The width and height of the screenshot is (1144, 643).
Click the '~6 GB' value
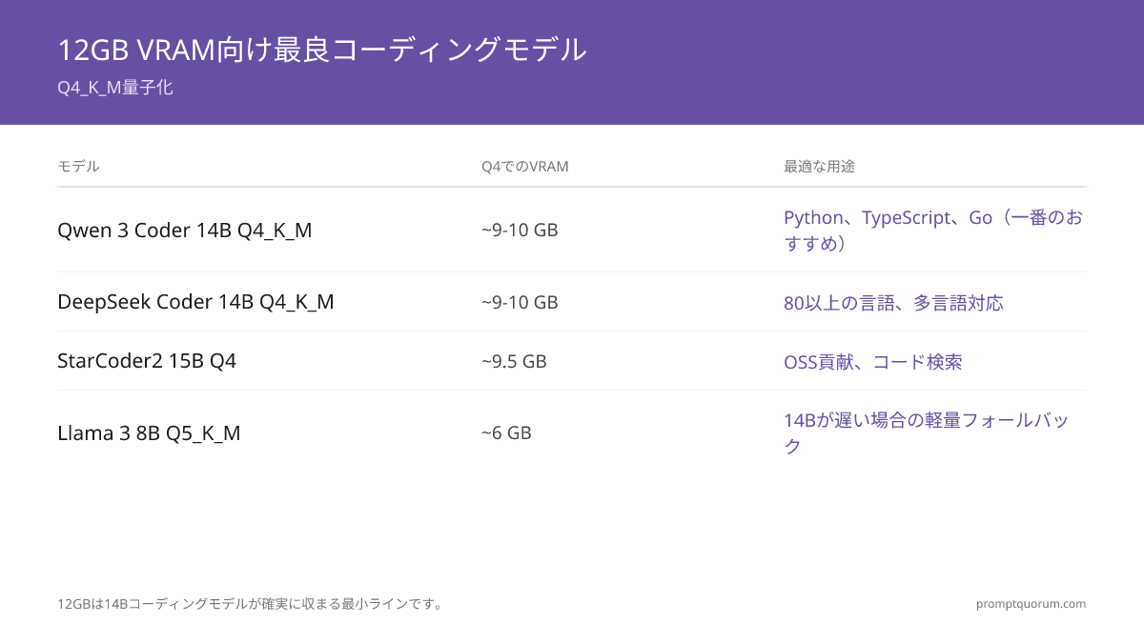click(x=506, y=433)
